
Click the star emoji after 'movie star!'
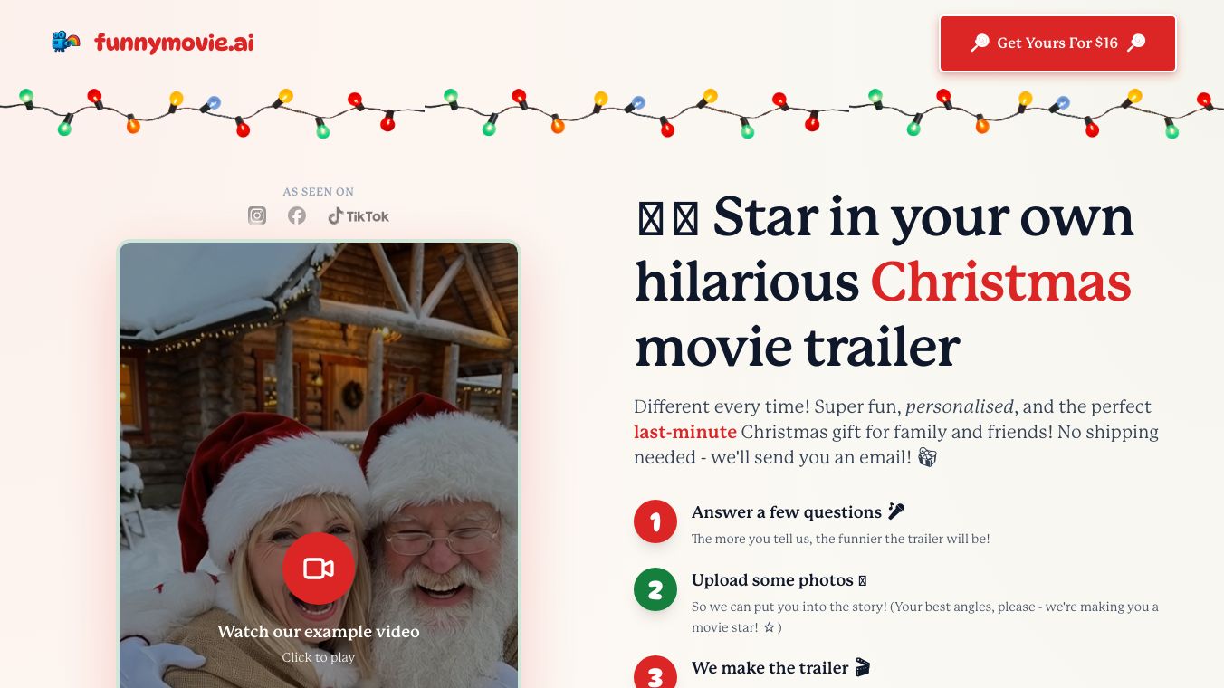(769, 627)
